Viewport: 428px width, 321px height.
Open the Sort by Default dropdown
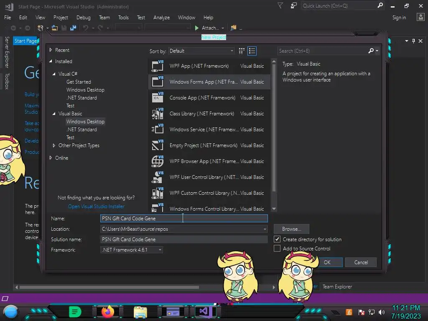[x=201, y=51]
